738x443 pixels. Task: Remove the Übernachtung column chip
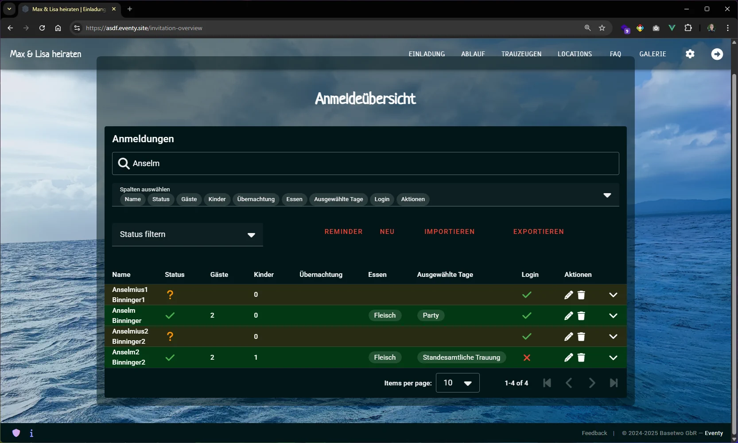[256, 199]
